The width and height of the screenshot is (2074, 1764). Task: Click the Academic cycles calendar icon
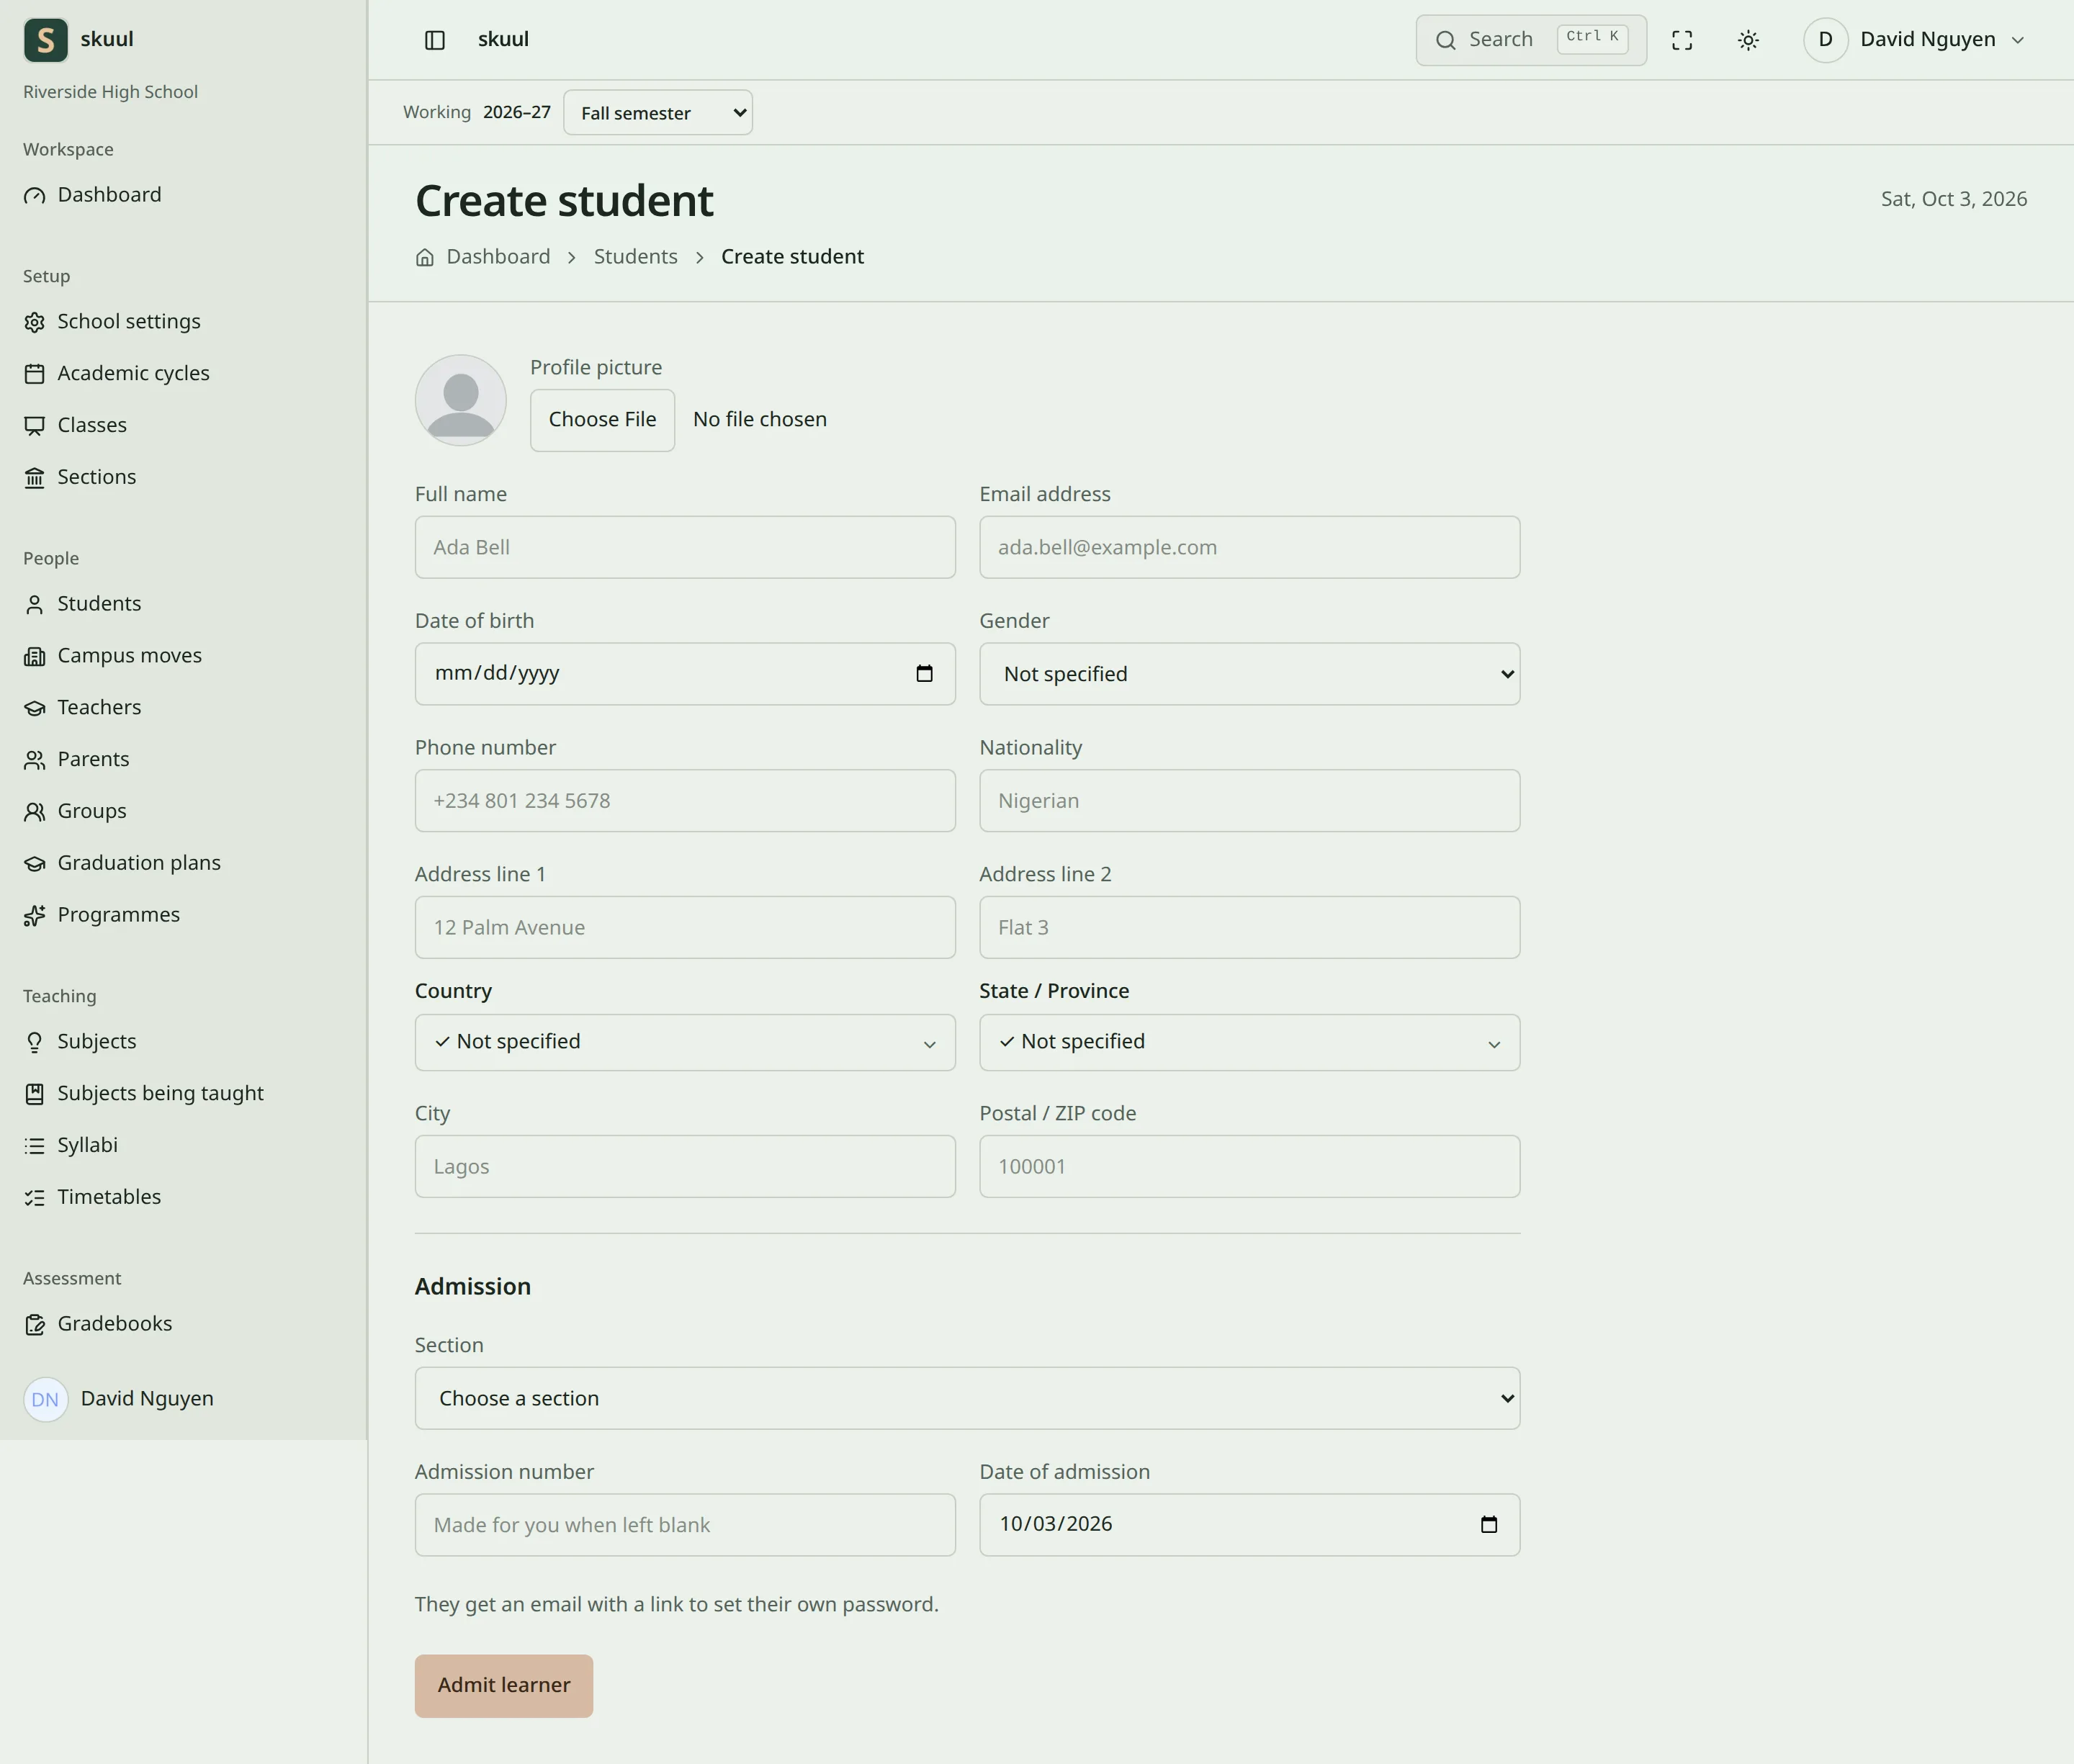click(35, 374)
